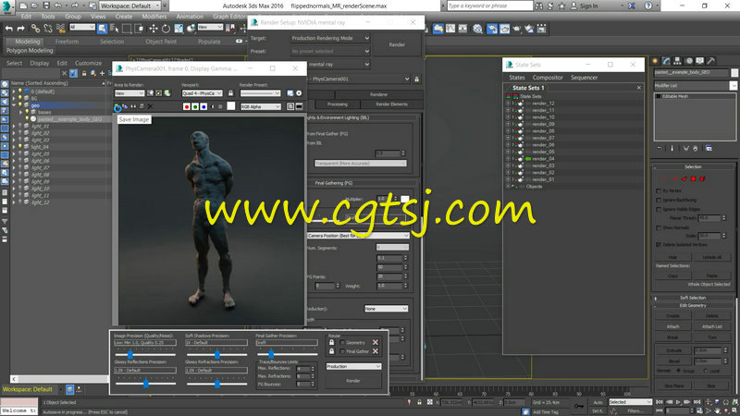This screenshot has width=740, height=416.
Task: Enable the Geometry reuse checkbox
Action: (342, 342)
